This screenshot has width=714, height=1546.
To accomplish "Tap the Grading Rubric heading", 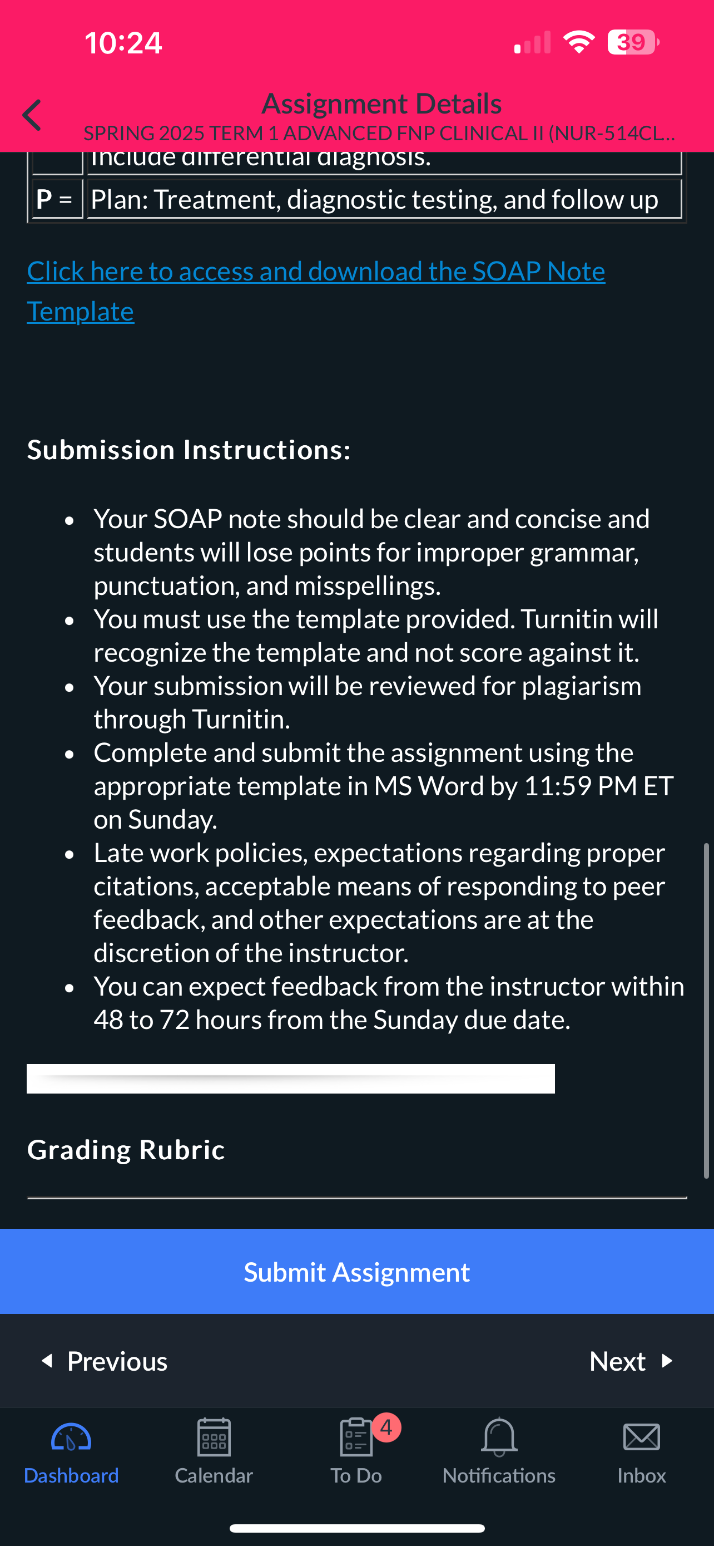I will point(126,1149).
